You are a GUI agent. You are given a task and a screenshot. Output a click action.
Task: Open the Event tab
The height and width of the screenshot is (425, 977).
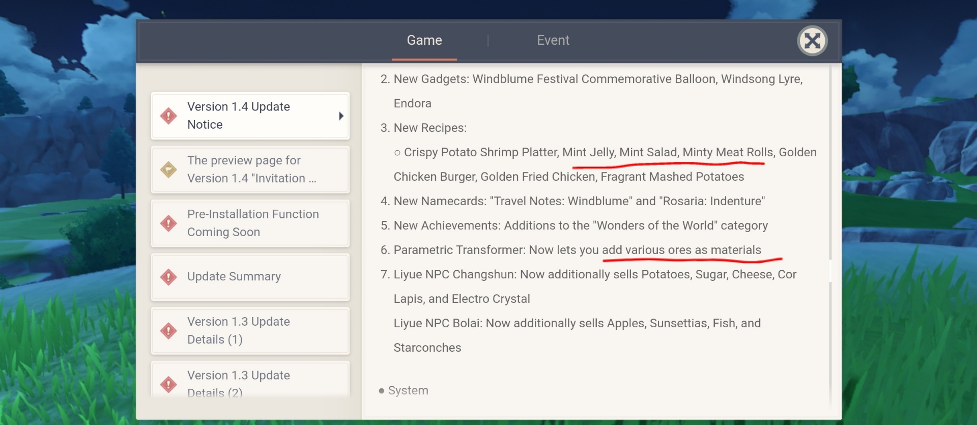[553, 40]
